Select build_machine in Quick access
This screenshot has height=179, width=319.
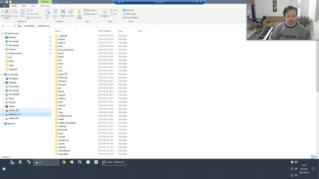click(x=15, y=53)
